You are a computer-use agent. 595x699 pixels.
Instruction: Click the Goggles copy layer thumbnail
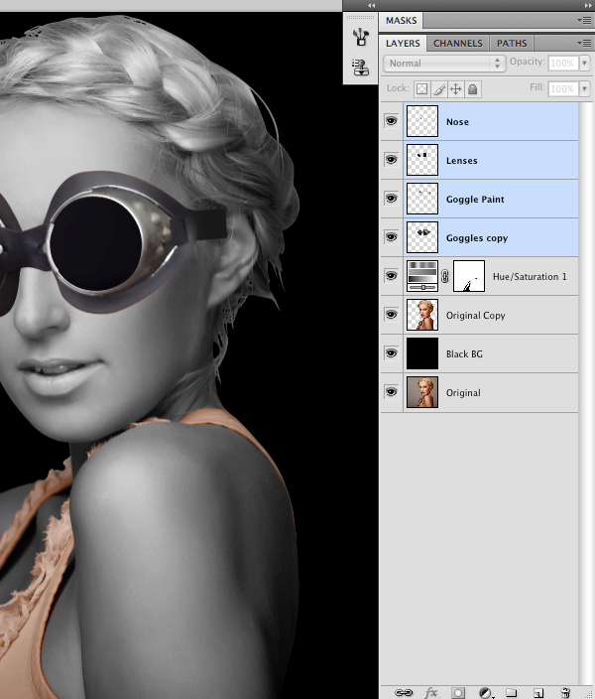pos(422,237)
